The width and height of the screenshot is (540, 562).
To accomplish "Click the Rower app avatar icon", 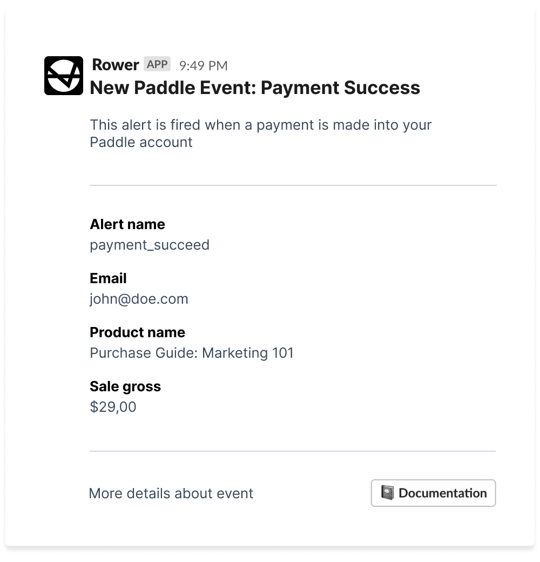I will coord(64,76).
